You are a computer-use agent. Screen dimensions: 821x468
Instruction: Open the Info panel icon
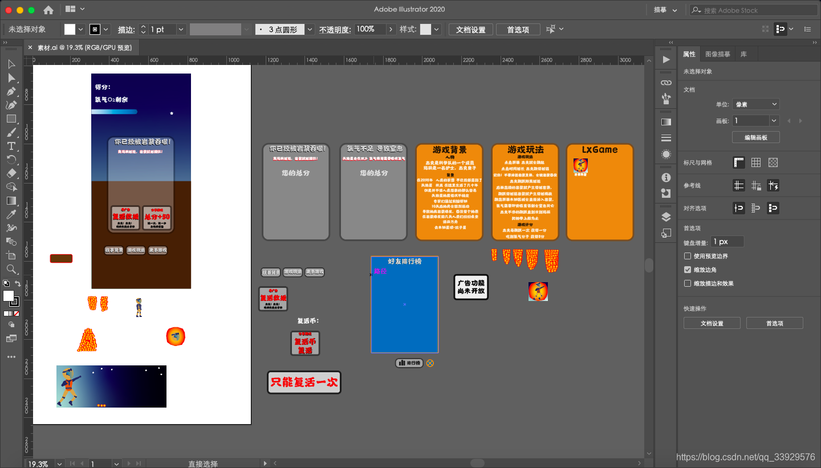(666, 177)
